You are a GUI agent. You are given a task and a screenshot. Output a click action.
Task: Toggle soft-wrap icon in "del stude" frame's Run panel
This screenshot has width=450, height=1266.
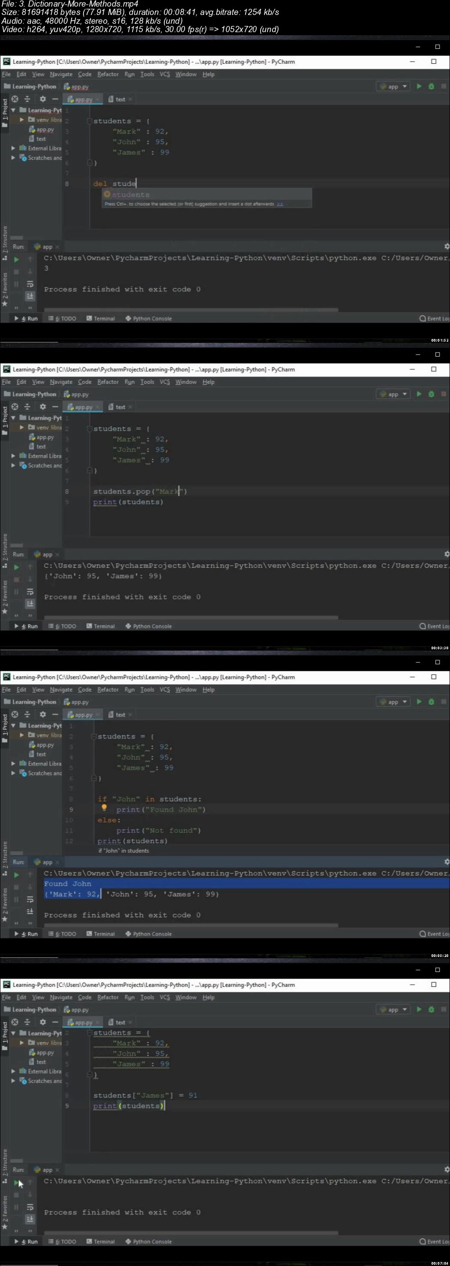(x=30, y=283)
